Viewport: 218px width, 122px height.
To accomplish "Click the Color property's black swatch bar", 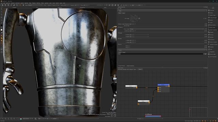I will tap(162, 54).
